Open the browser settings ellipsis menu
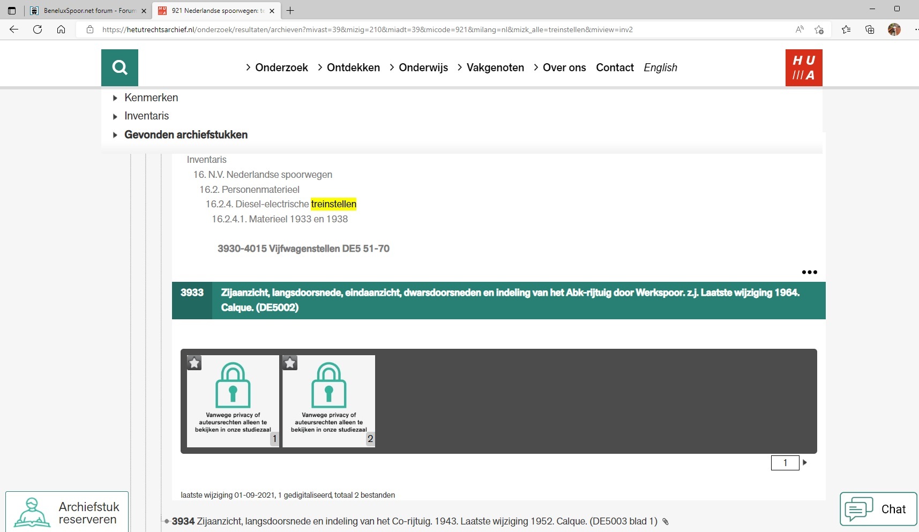 916,29
